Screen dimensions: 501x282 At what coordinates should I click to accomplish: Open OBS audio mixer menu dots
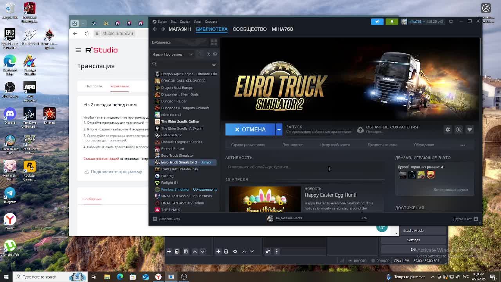click(x=277, y=251)
